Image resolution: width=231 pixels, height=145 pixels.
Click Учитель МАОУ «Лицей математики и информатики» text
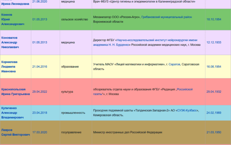(129, 64)
